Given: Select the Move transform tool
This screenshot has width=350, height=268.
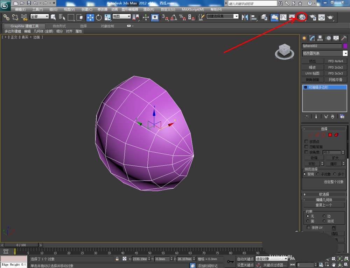Looking at the screenshot, I should pyautogui.click(x=90, y=17).
